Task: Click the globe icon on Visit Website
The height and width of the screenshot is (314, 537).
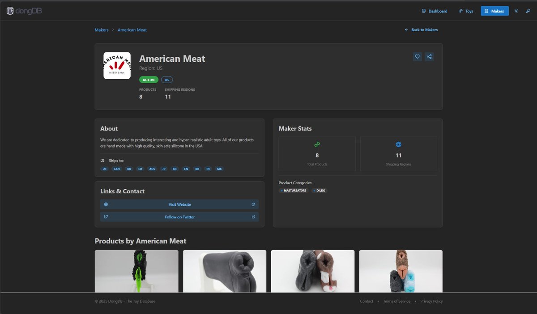Action: coord(106,204)
